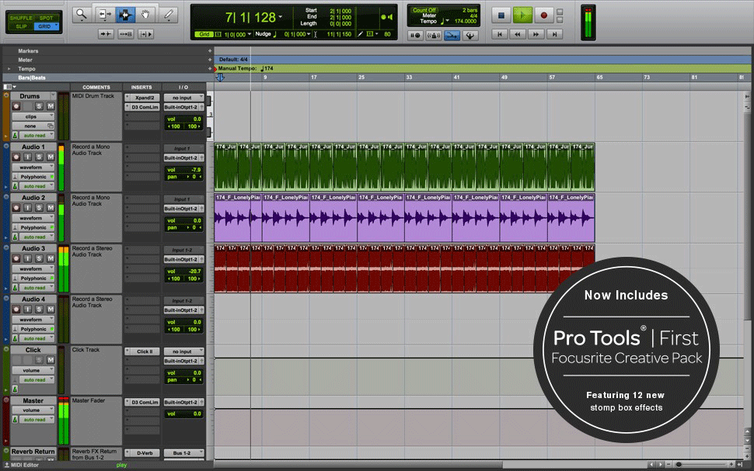Select the Grabber hand tool
754x471 pixels.
click(x=145, y=15)
